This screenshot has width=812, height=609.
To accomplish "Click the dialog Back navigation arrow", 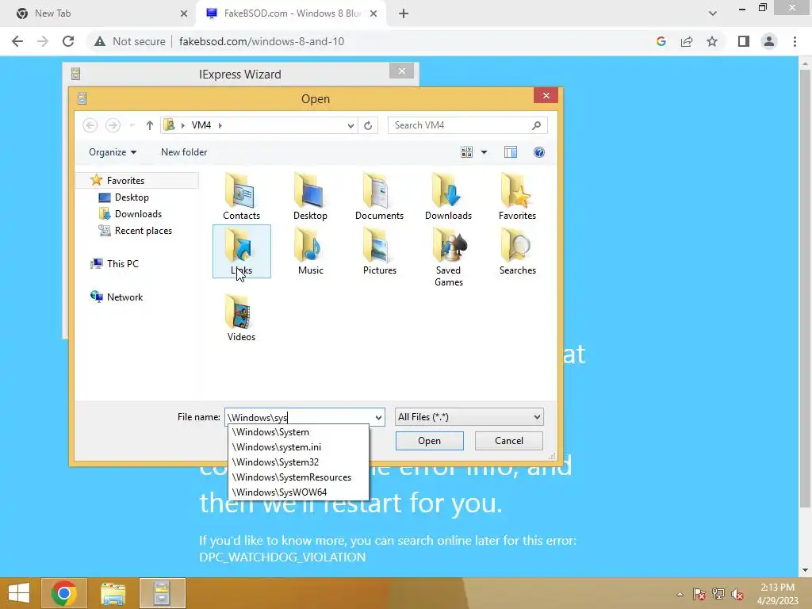I will (x=90, y=125).
